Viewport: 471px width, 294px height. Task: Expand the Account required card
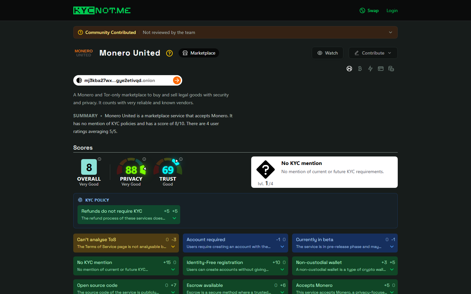[235, 243]
